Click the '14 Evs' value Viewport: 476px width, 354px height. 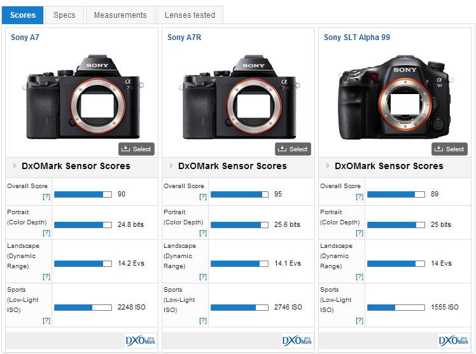441,263
